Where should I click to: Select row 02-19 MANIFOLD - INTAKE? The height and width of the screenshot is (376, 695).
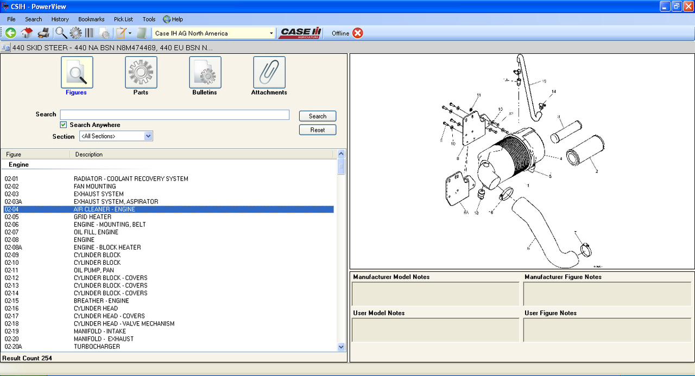(x=168, y=331)
